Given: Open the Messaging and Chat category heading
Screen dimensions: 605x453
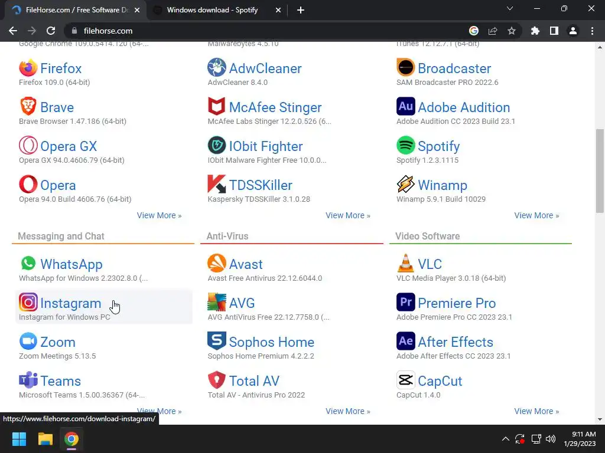Looking at the screenshot, I should tap(61, 236).
